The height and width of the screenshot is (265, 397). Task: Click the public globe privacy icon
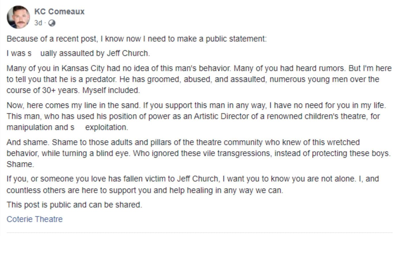(x=52, y=23)
